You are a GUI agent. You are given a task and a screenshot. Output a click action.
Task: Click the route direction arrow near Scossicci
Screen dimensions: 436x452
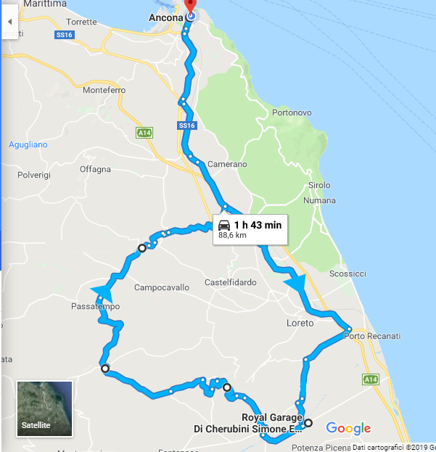tap(296, 283)
